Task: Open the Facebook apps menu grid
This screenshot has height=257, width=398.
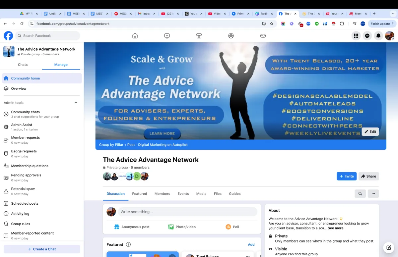Action: [356, 36]
